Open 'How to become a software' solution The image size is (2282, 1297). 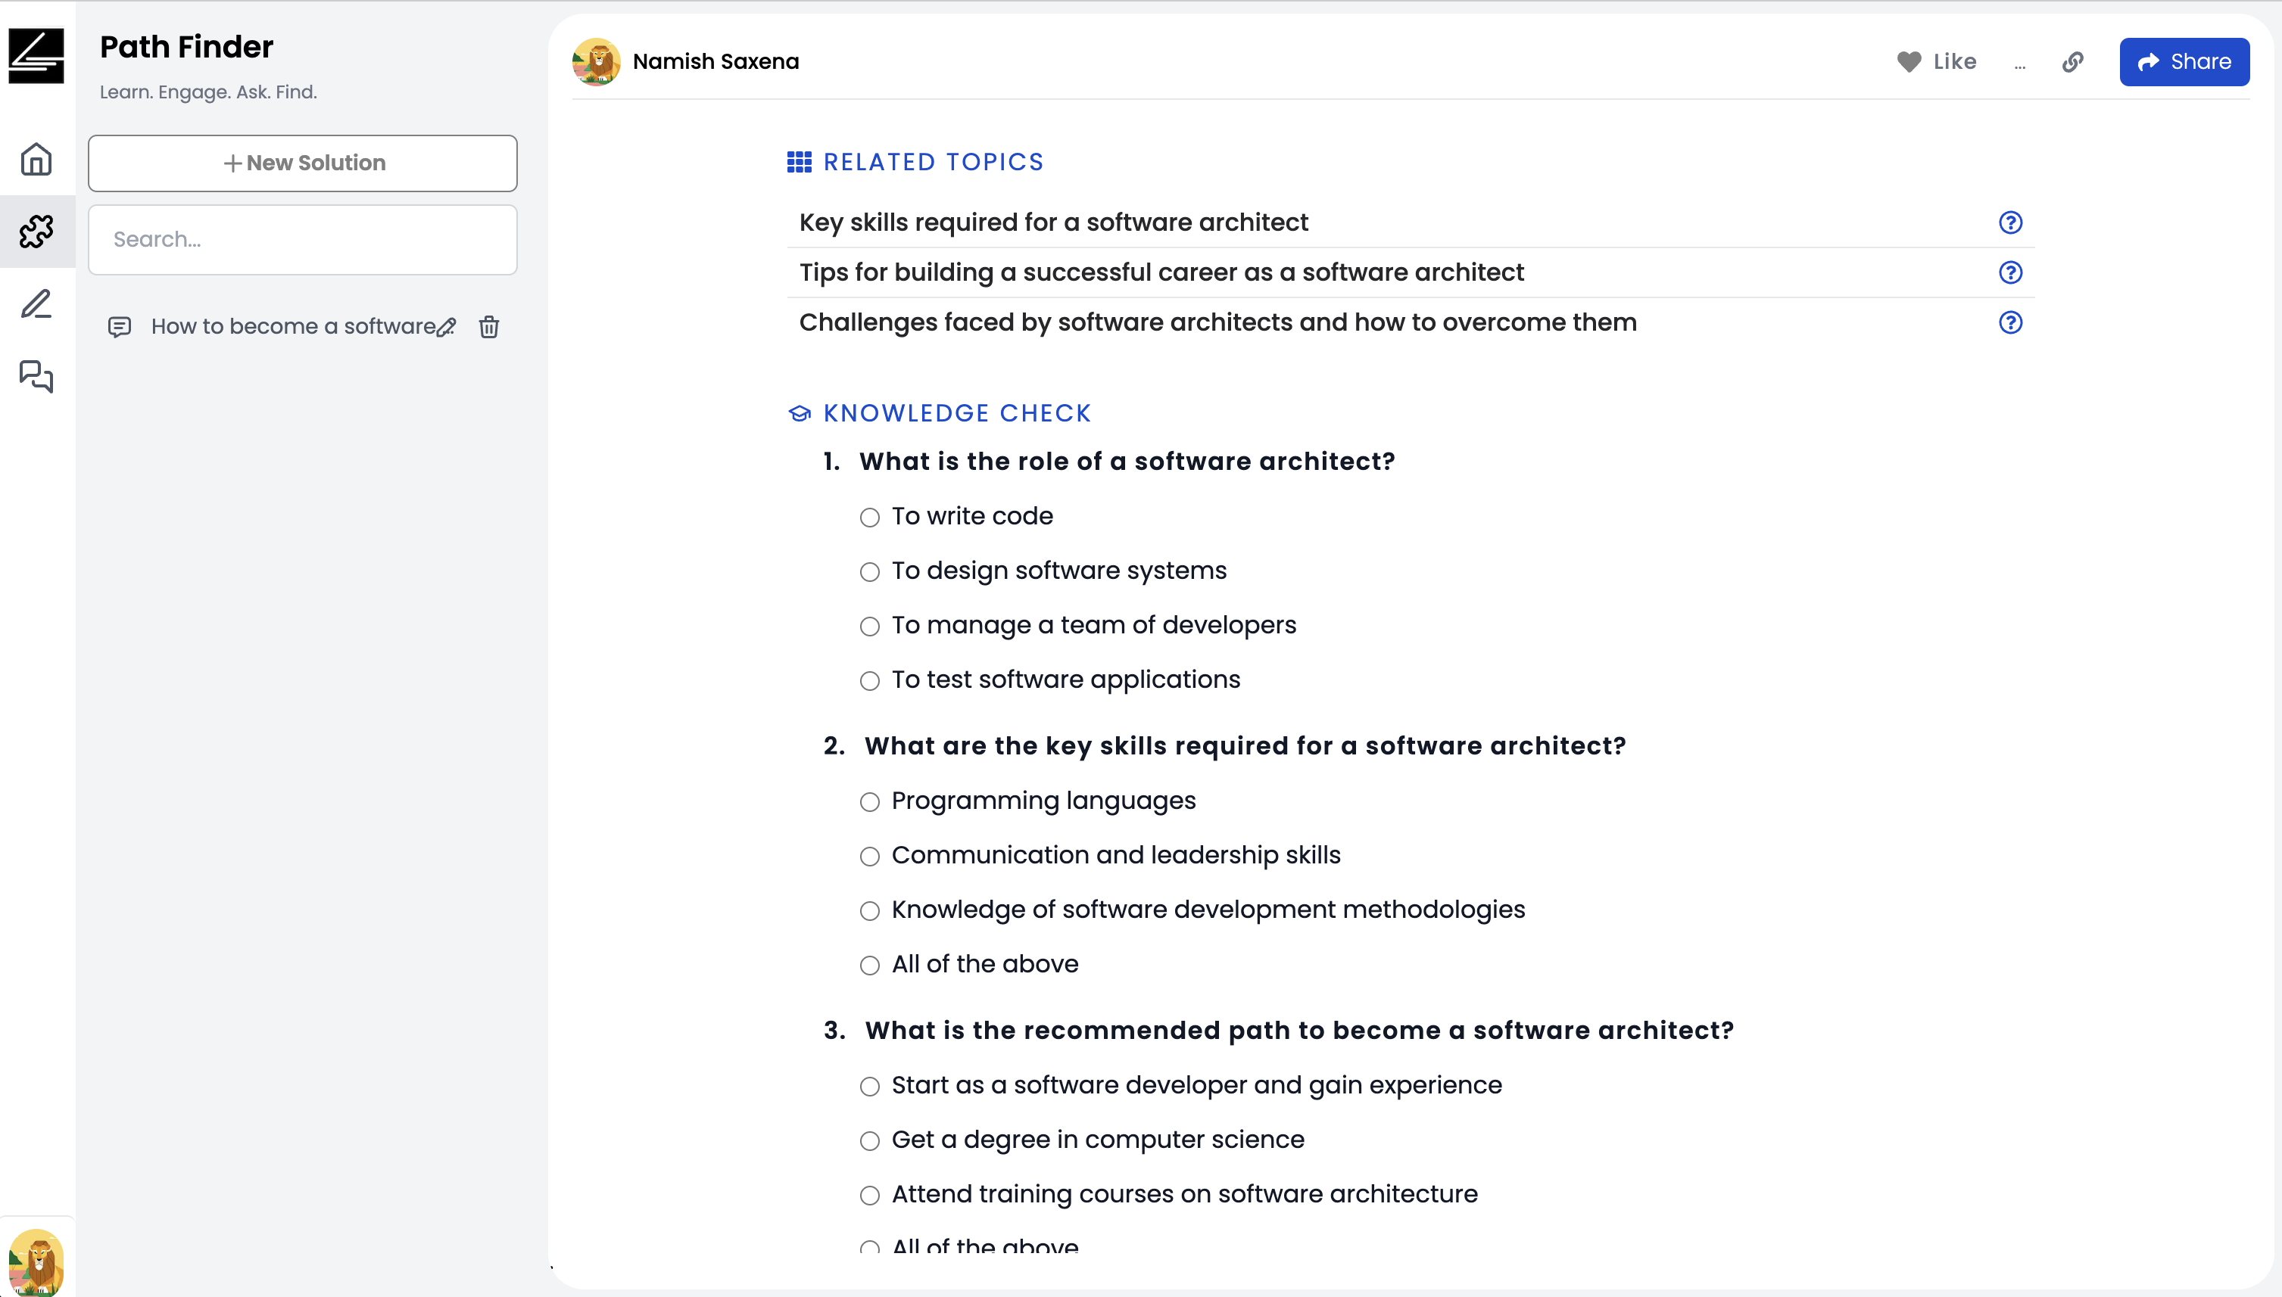click(x=292, y=326)
